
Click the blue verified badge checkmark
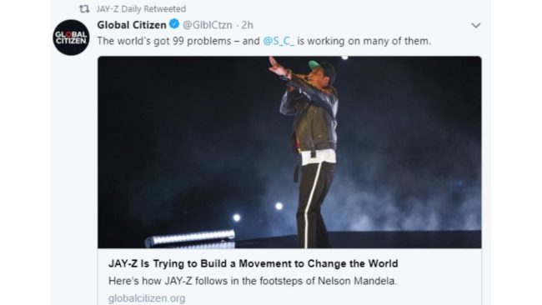(174, 24)
